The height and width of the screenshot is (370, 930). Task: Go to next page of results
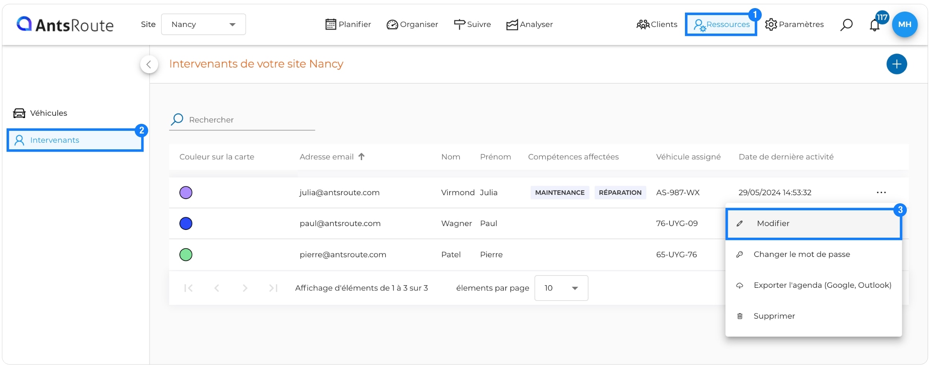245,288
